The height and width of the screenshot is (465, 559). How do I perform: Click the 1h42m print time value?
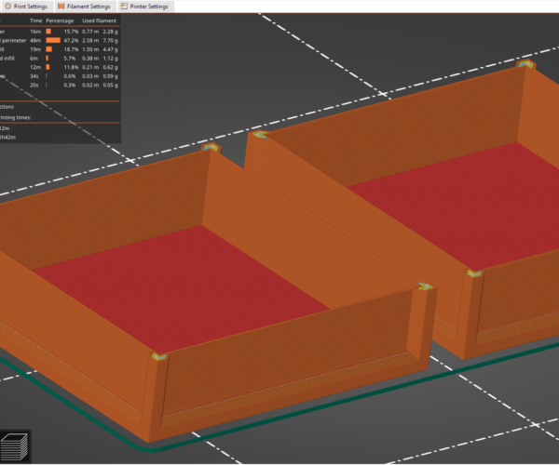pyautogui.click(x=7, y=138)
